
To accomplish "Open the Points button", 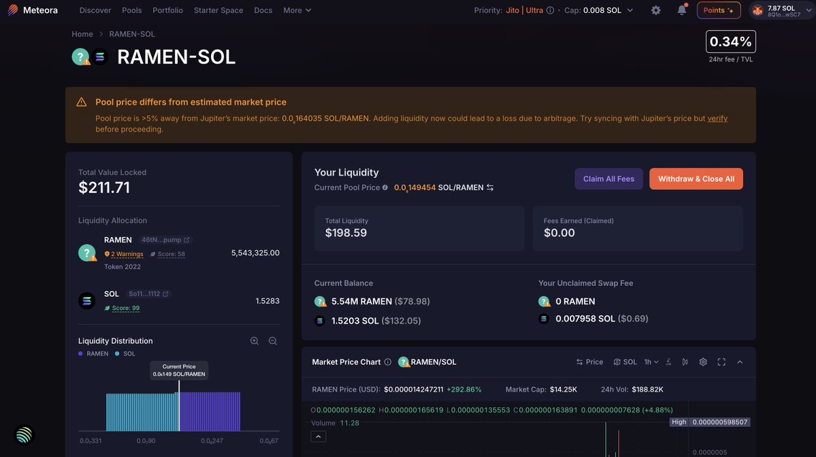I will click(719, 10).
